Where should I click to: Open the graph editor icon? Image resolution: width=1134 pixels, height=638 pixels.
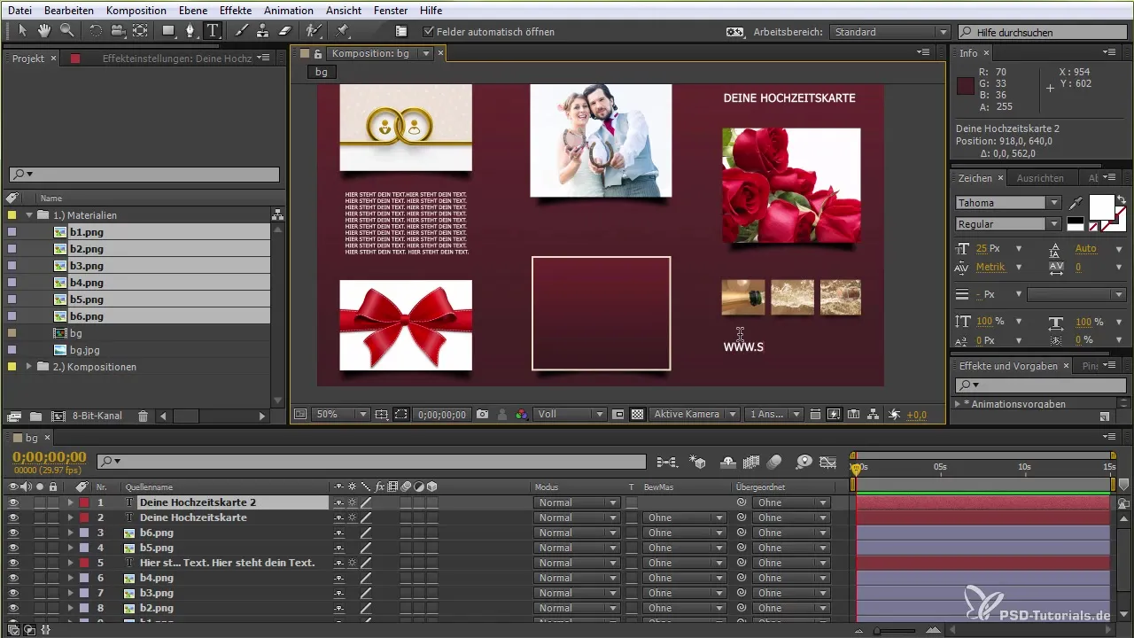[x=828, y=462]
